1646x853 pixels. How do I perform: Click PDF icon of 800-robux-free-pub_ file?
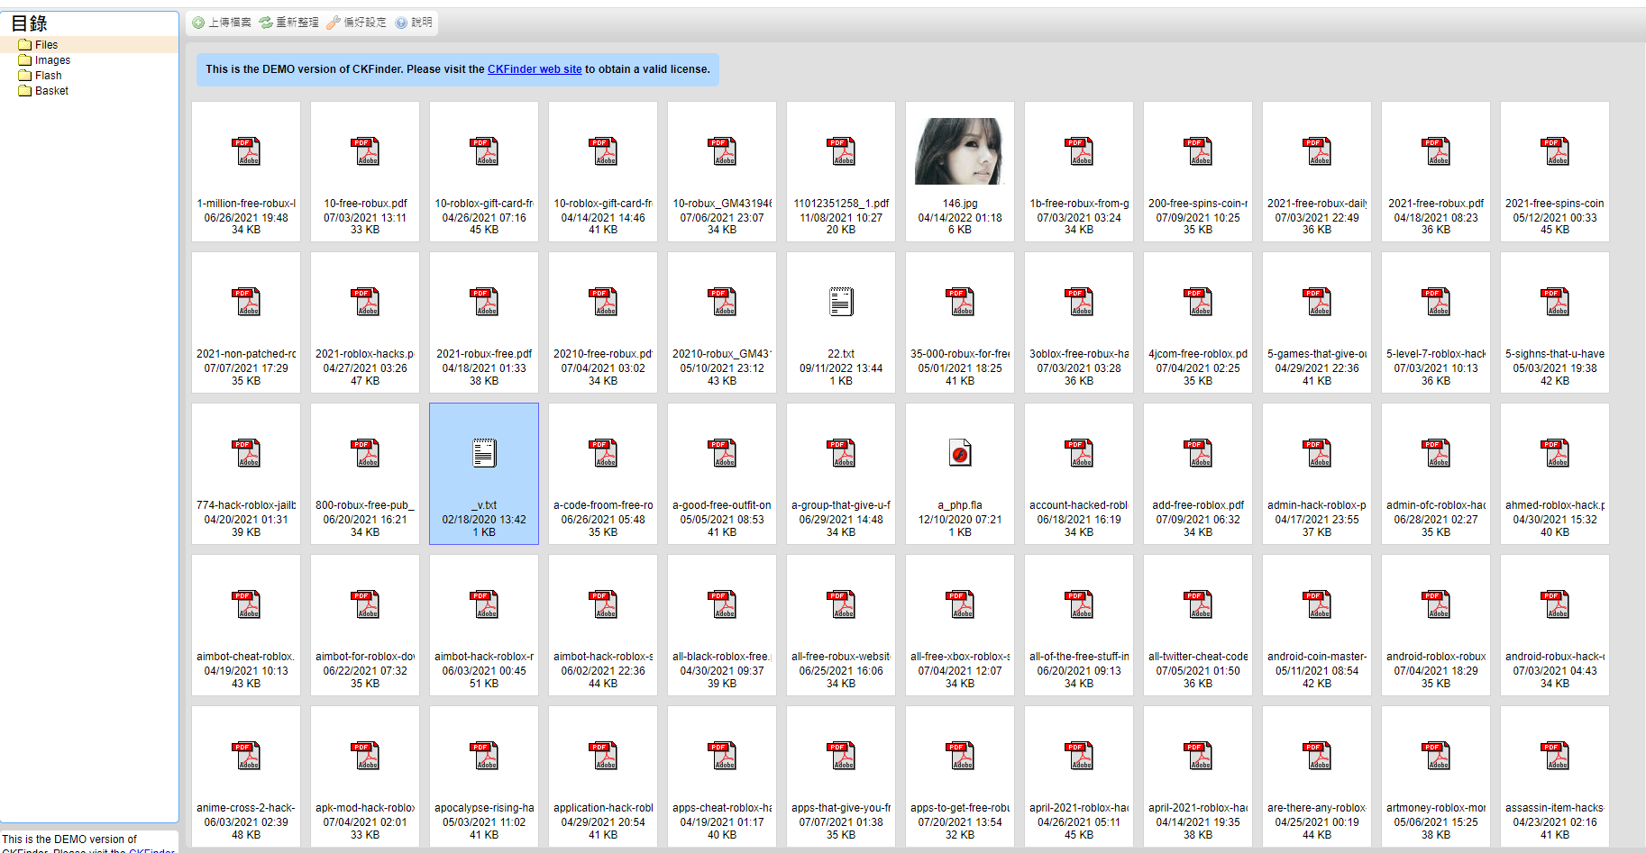click(x=365, y=453)
